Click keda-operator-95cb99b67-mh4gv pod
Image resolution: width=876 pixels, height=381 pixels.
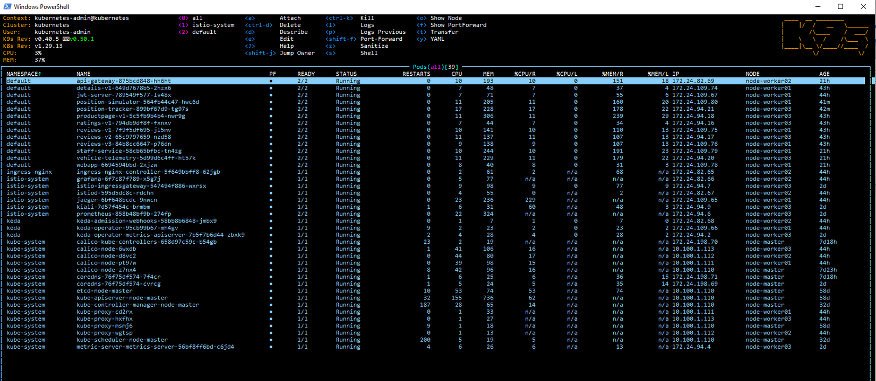[x=127, y=228]
